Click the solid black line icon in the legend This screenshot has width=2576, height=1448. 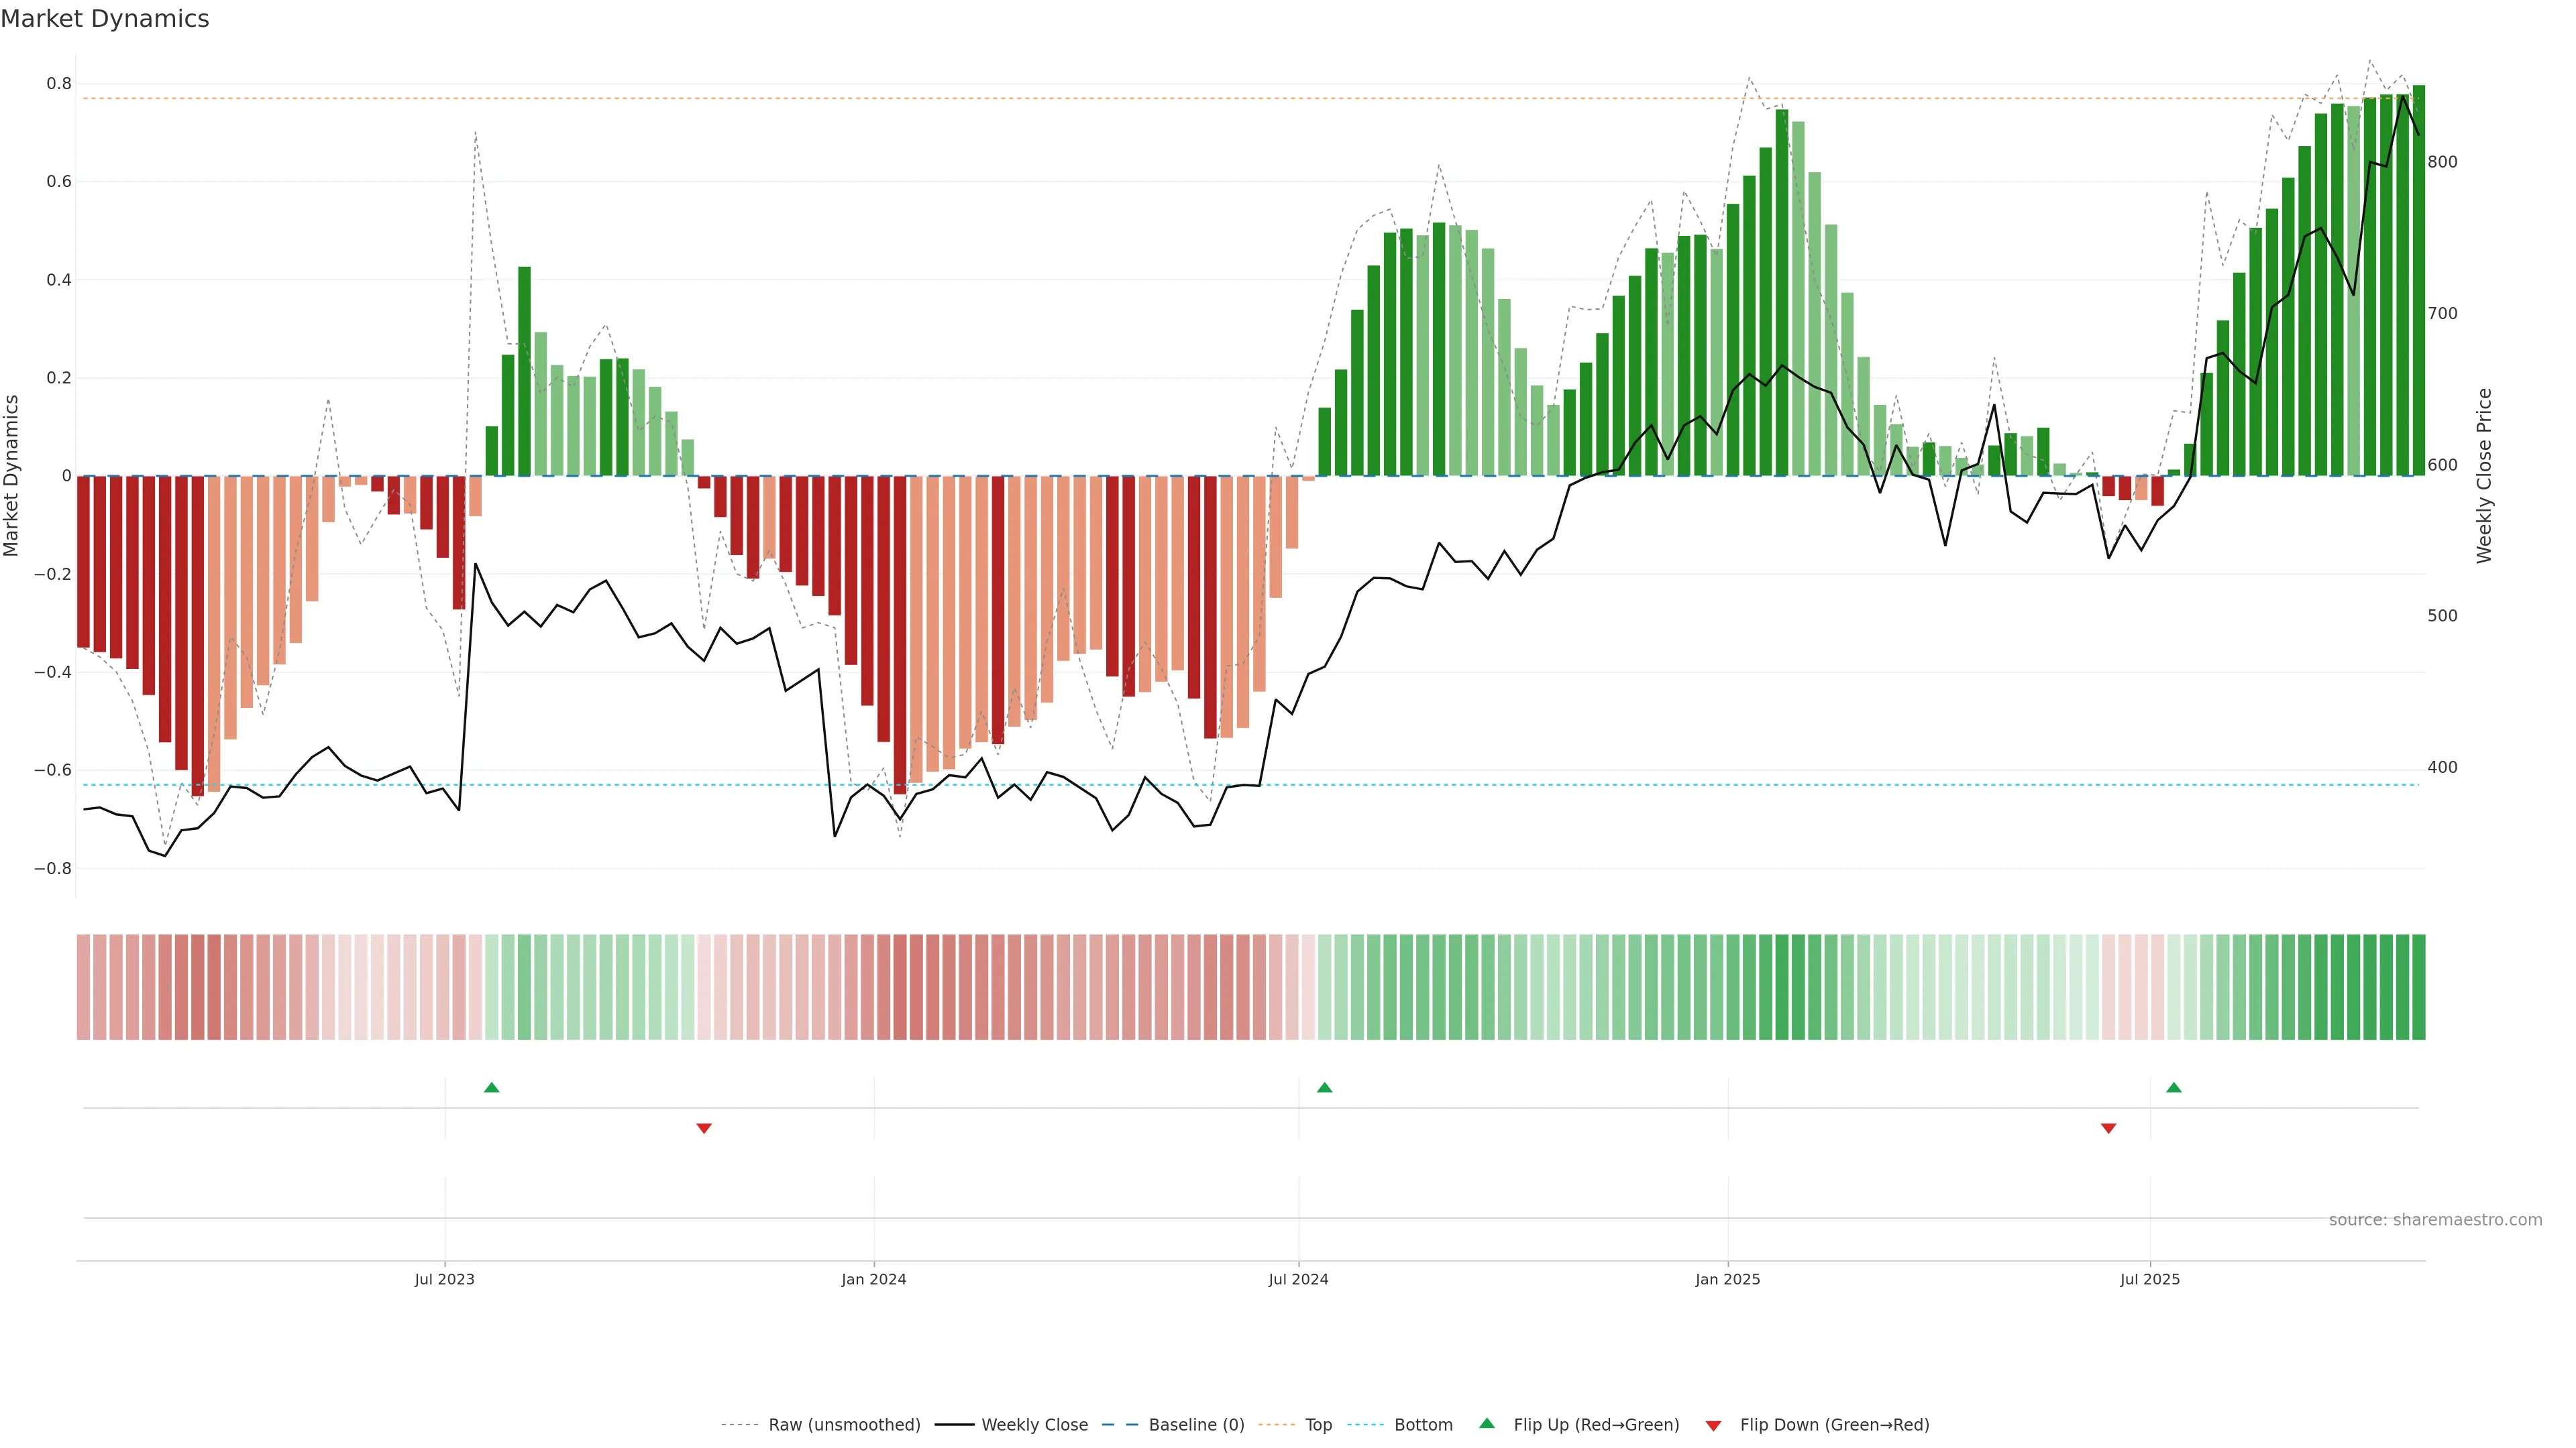(x=954, y=1425)
